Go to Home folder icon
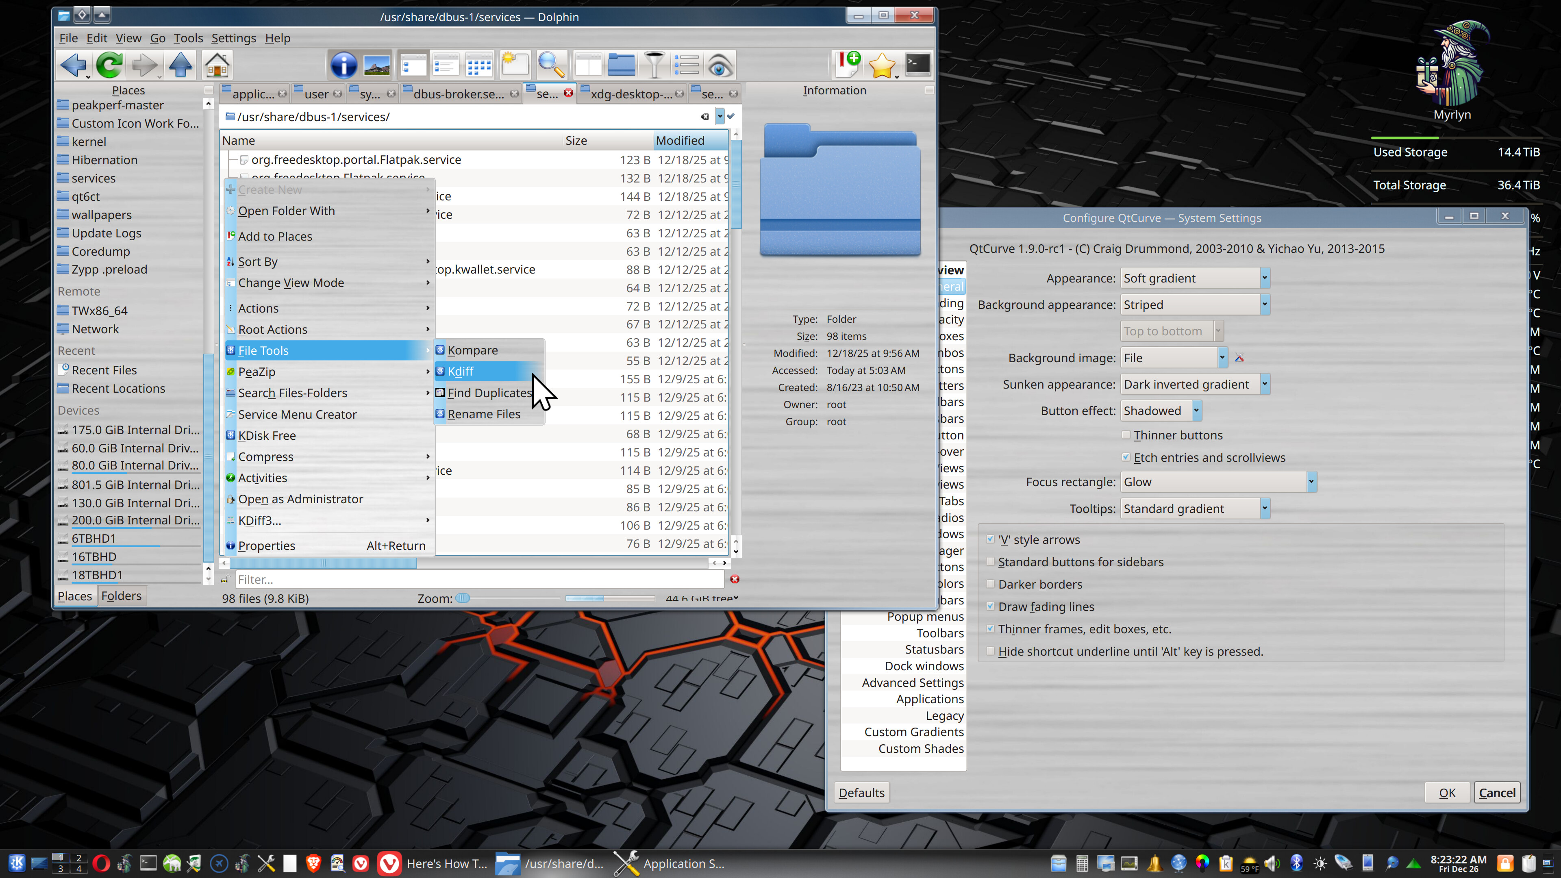Screen dimensions: 1561x878 pyautogui.click(x=216, y=65)
